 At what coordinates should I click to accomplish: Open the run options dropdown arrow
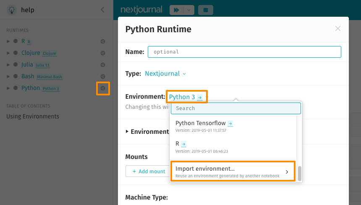[x=189, y=10]
